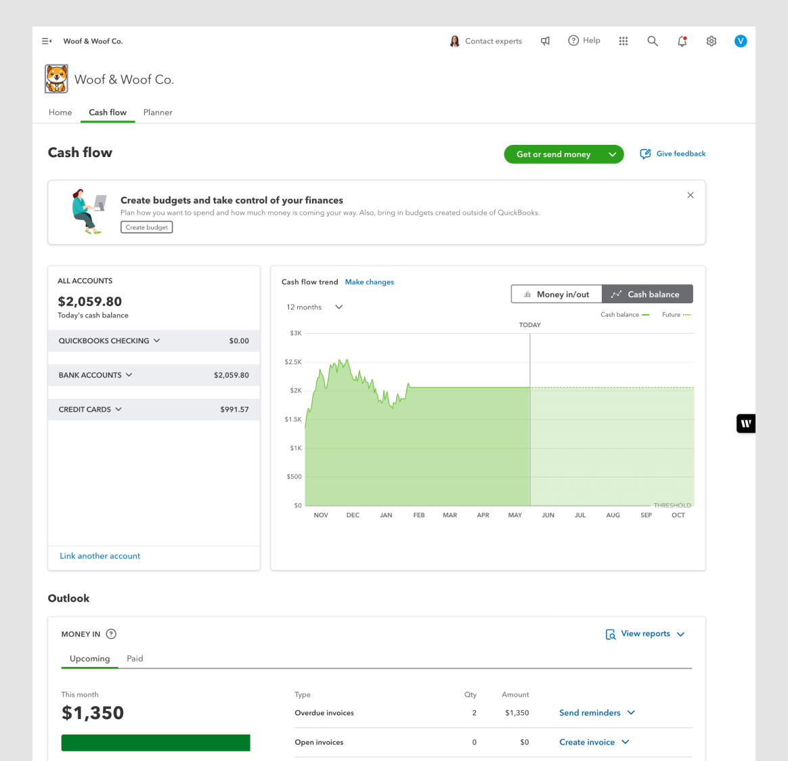This screenshot has width=788, height=761.
Task: Switch to the Planner tab
Action: [158, 112]
